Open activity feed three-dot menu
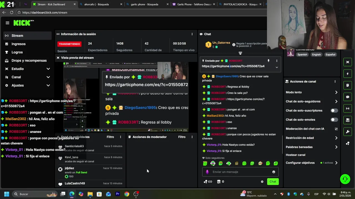This screenshot has height=199, width=355. [x=120, y=137]
